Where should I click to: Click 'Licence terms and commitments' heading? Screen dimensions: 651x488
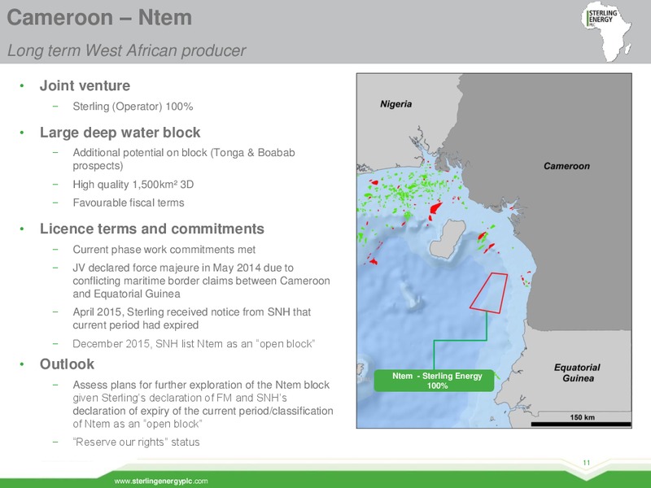coord(152,229)
